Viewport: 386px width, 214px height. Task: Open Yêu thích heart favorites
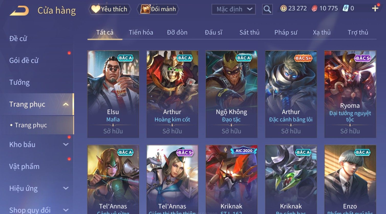(x=110, y=9)
